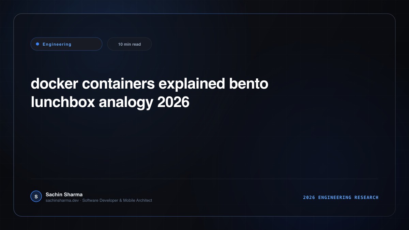Click the 10 min read pill
The width and height of the screenshot is (409, 230).
[x=130, y=44]
